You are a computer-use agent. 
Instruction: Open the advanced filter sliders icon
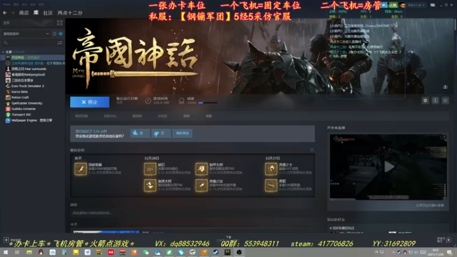coord(60,43)
